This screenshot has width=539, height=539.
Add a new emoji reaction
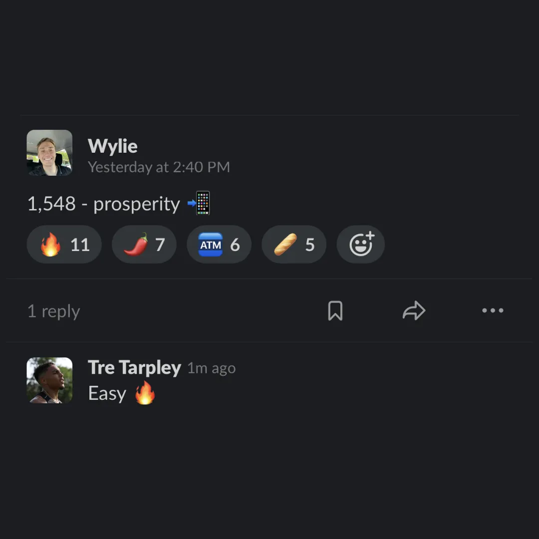tap(361, 245)
